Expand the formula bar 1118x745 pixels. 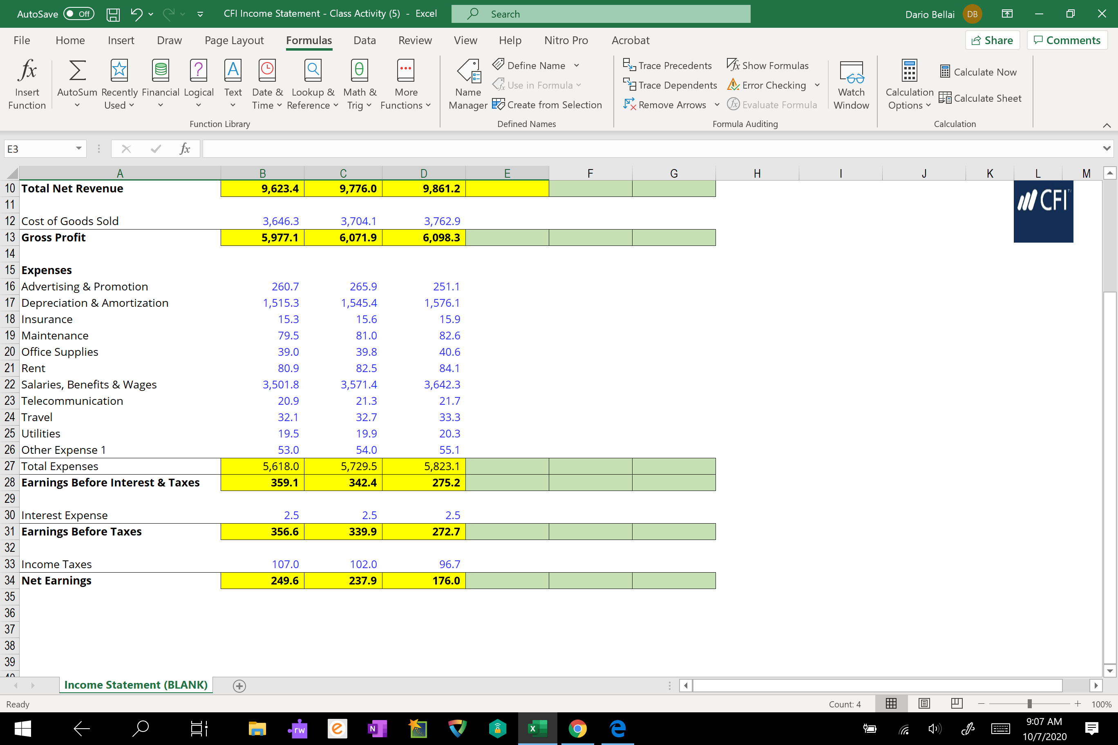[1107, 149]
